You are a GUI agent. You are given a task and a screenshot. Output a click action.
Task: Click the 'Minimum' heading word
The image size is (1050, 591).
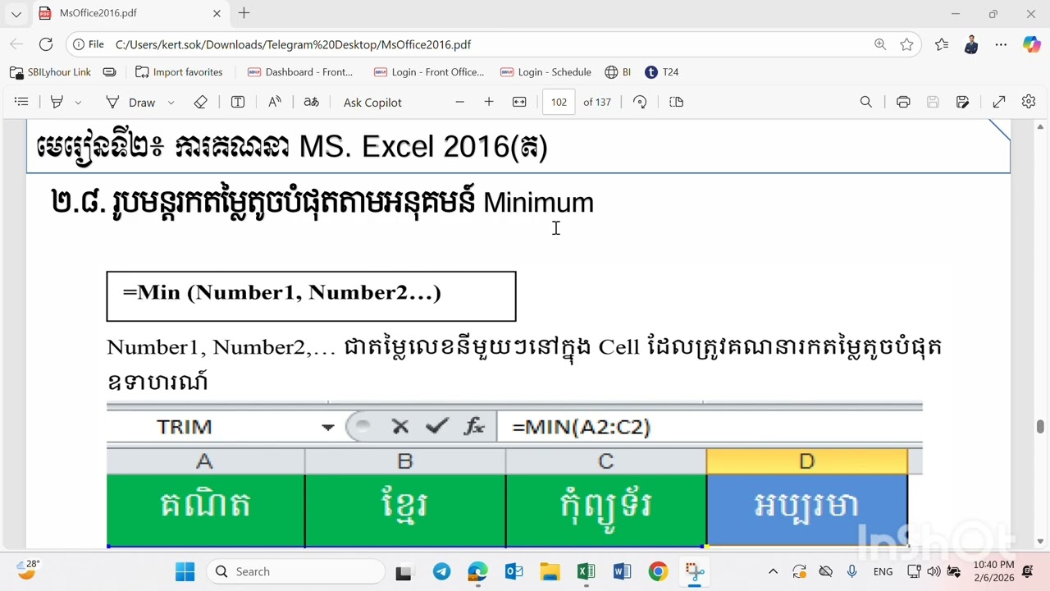tap(538, 203)
